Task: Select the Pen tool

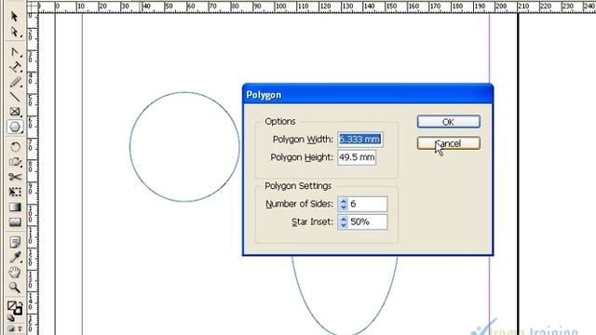Action: click(x=15, y=52)
